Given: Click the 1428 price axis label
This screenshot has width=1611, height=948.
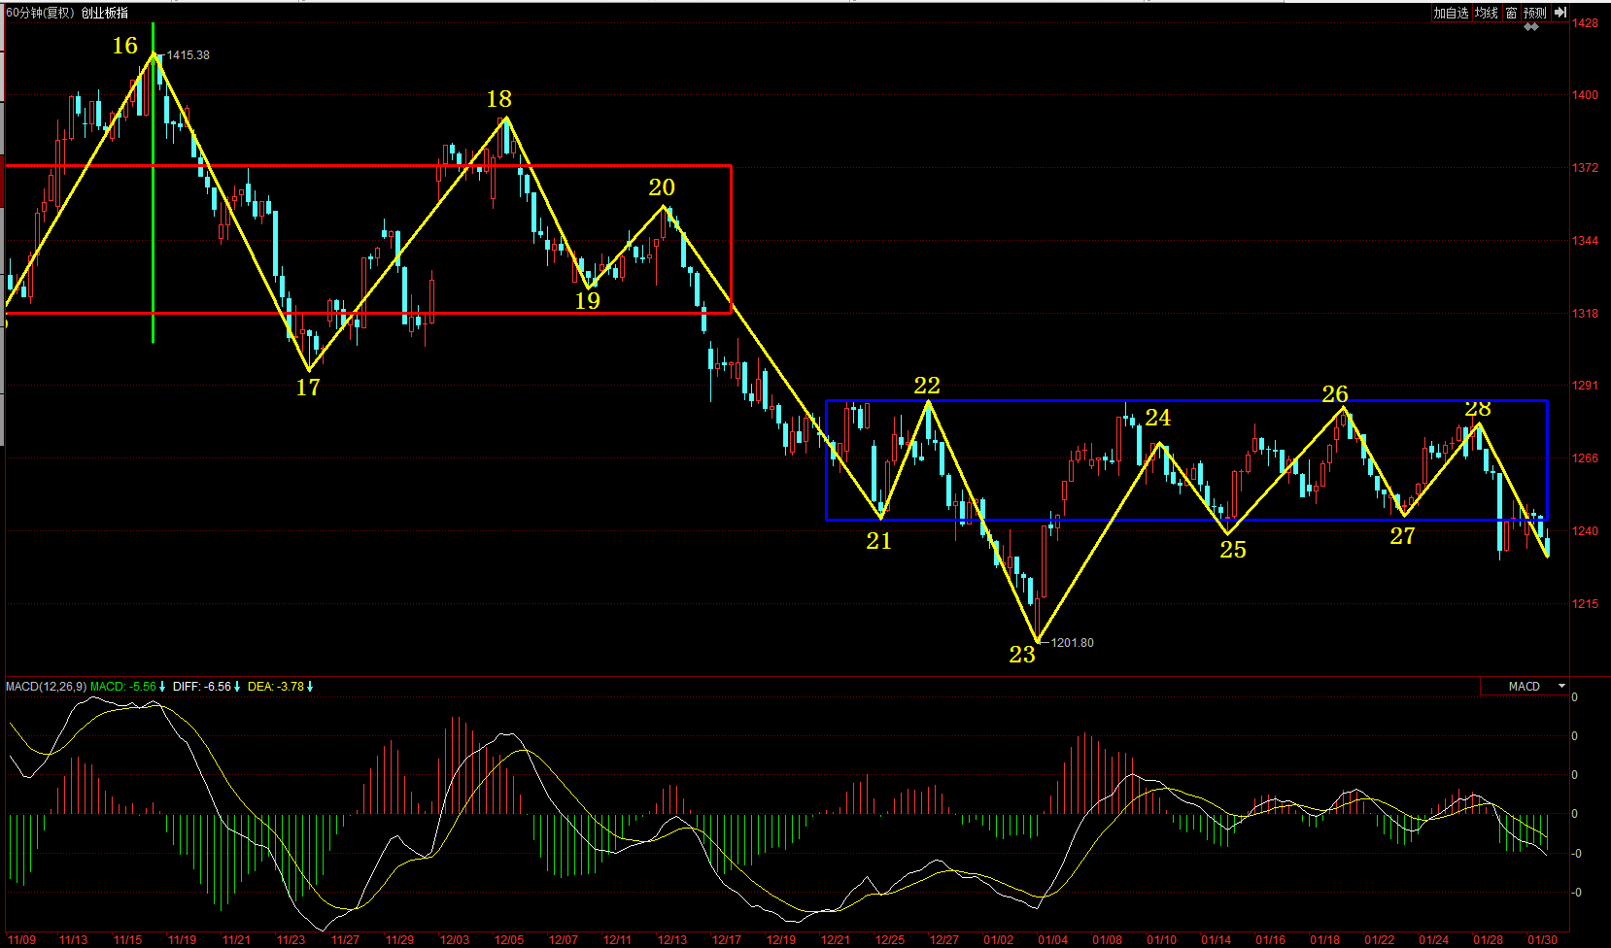Looking at the screenshot, I should coord(1585,23).
